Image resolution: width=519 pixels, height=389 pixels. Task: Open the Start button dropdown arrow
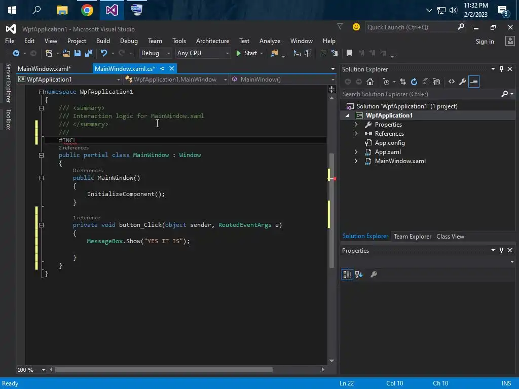tap(262, 53)
